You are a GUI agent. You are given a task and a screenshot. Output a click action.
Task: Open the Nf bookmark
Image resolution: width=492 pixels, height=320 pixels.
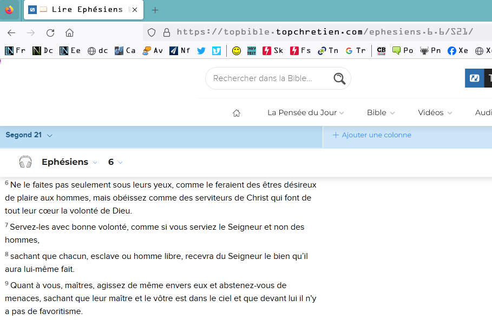180,50
